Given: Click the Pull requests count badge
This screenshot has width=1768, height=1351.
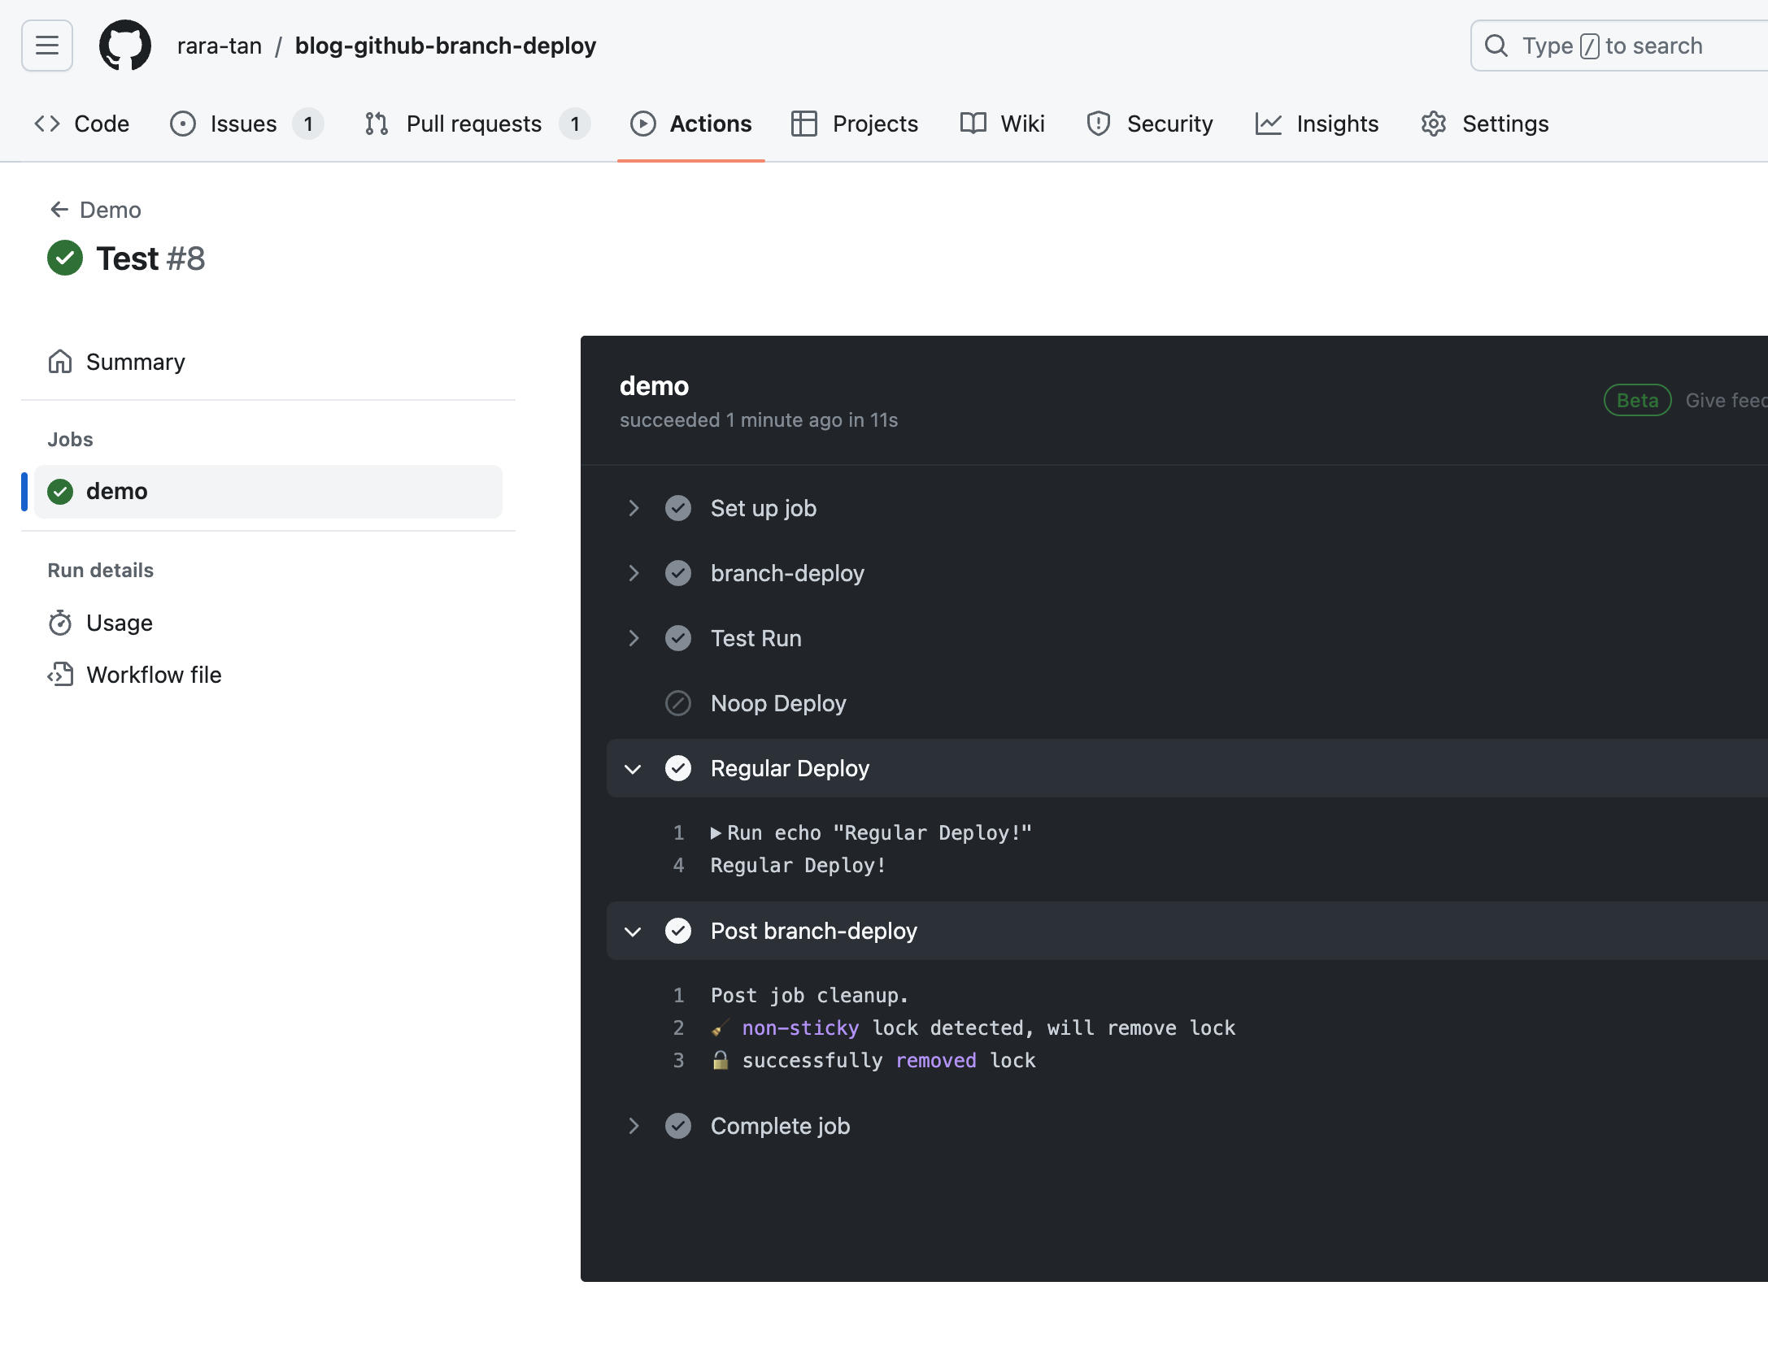Looking at the screenshot, I should (x=575, y=124).
